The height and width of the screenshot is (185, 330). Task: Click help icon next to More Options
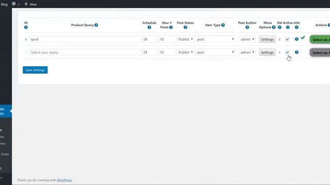click(x=274, y=27)
